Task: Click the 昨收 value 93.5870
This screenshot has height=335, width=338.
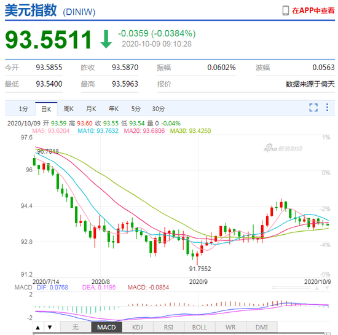Action: [x=125, y=68]
